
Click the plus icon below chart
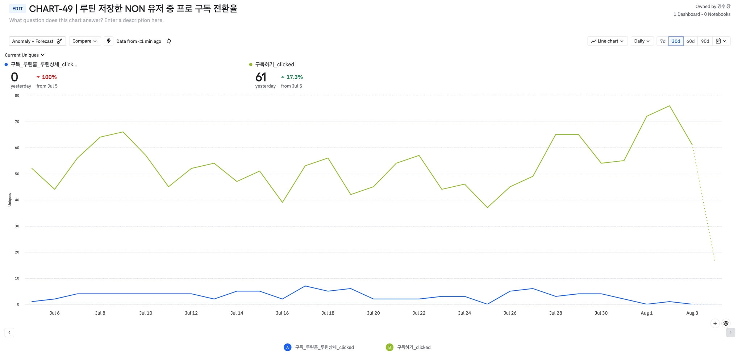[x=715, y=323]
